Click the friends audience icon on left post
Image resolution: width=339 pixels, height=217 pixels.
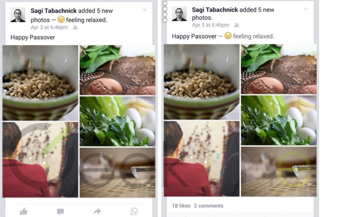(75, 27)
